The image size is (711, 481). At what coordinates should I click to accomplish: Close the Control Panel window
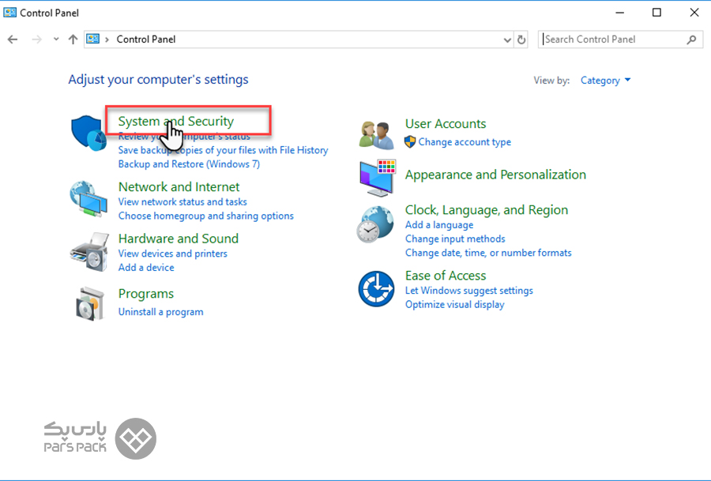click(694, 13)
